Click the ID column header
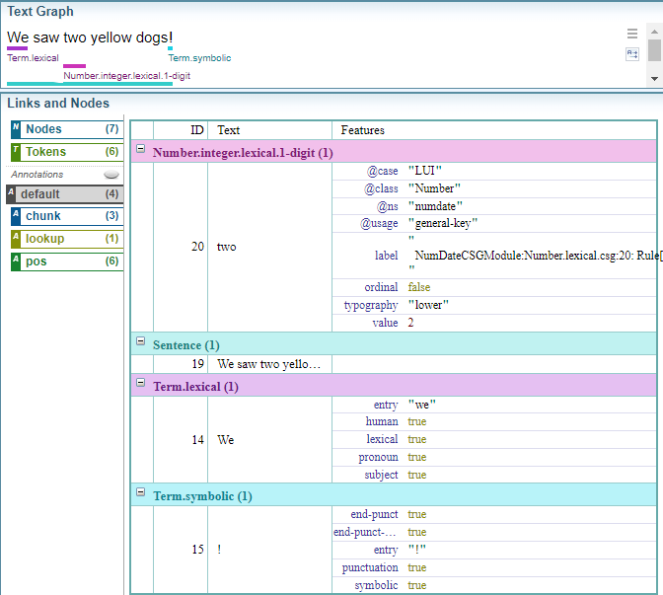663x595 pixels. pos(196,130)
